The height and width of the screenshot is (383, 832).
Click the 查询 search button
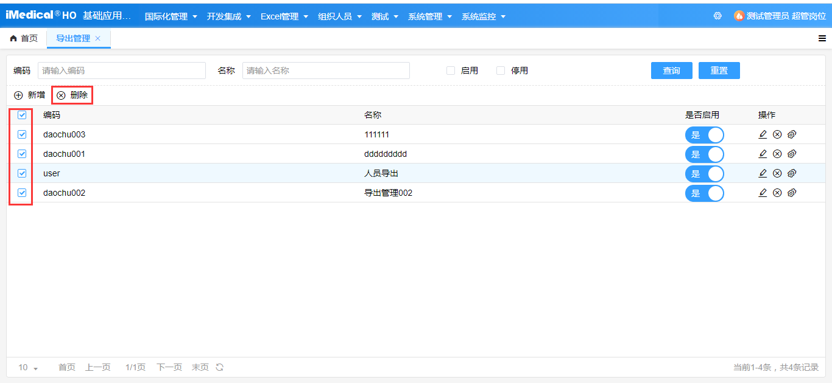671,70
